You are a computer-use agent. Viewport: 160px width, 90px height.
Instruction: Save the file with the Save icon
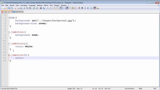pos(9,8)
